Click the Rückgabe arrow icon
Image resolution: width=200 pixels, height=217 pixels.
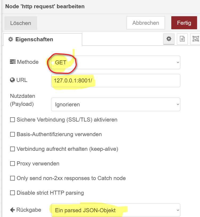click(x=12, y=210)
